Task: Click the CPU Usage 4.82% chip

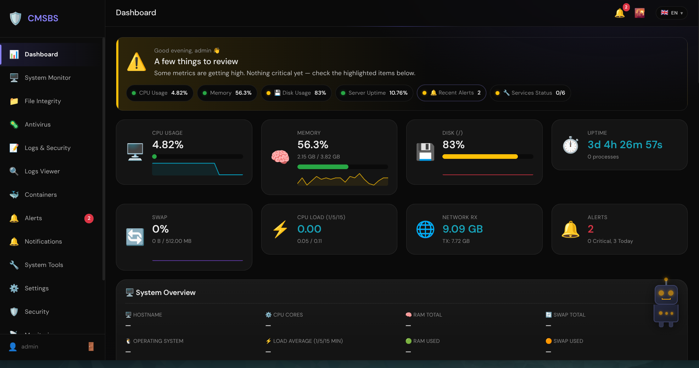Action: [x=160, y=93]
